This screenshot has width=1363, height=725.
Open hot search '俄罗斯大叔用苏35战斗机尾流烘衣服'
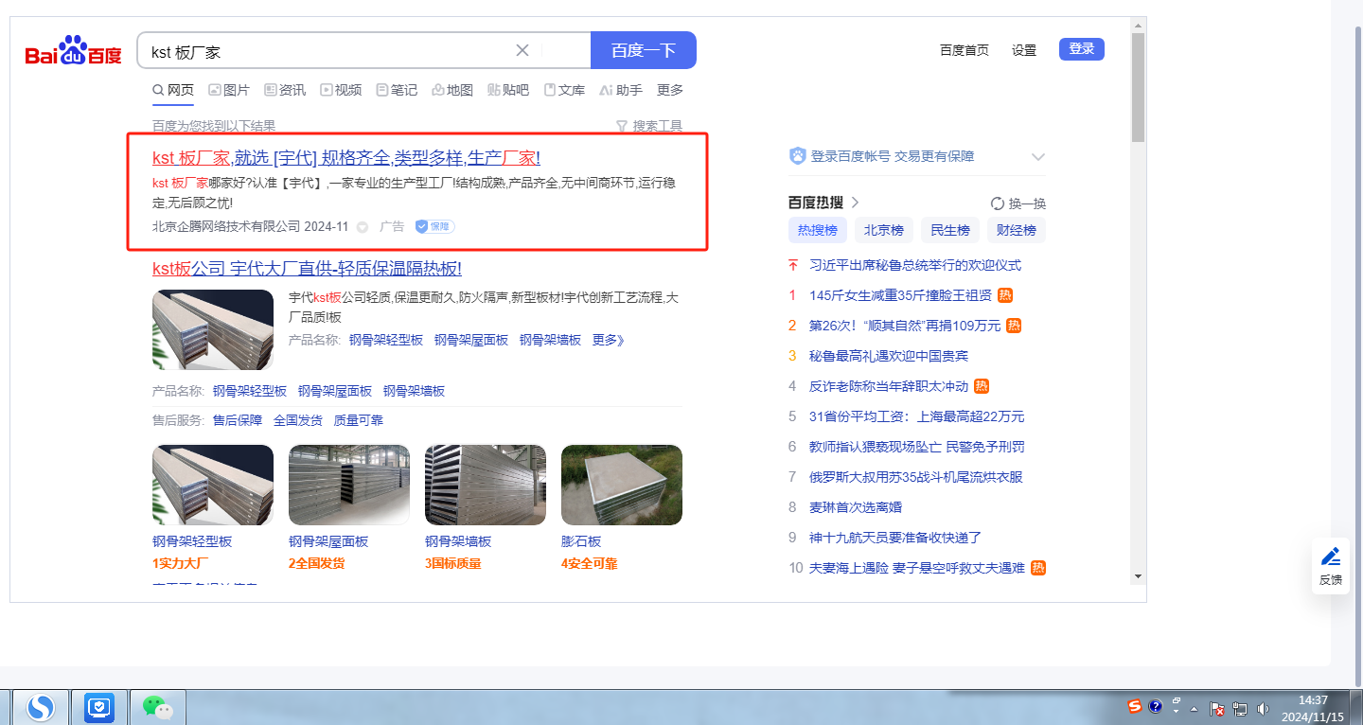(x=916, y=477)
